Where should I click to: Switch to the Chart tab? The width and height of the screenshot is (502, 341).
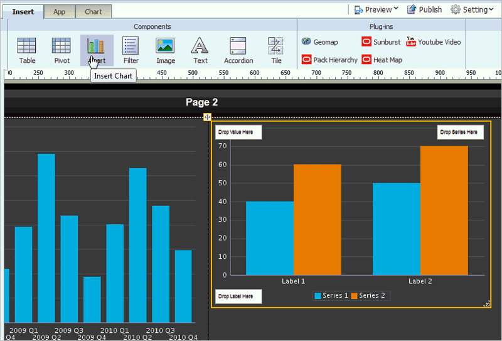93,12
